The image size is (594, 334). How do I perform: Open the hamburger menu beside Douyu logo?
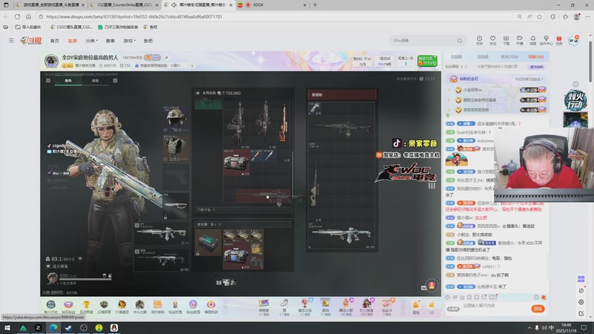(x=11, y=41)
